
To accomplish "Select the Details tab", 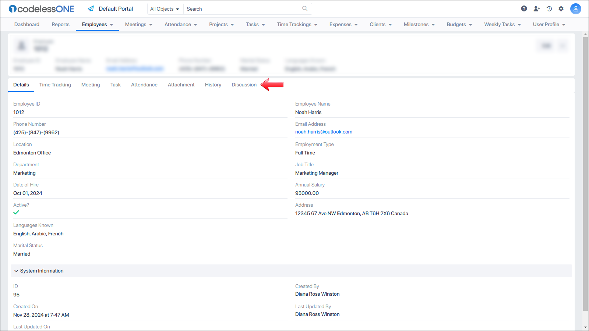I will pyautogui.click(x=21, y=85).
